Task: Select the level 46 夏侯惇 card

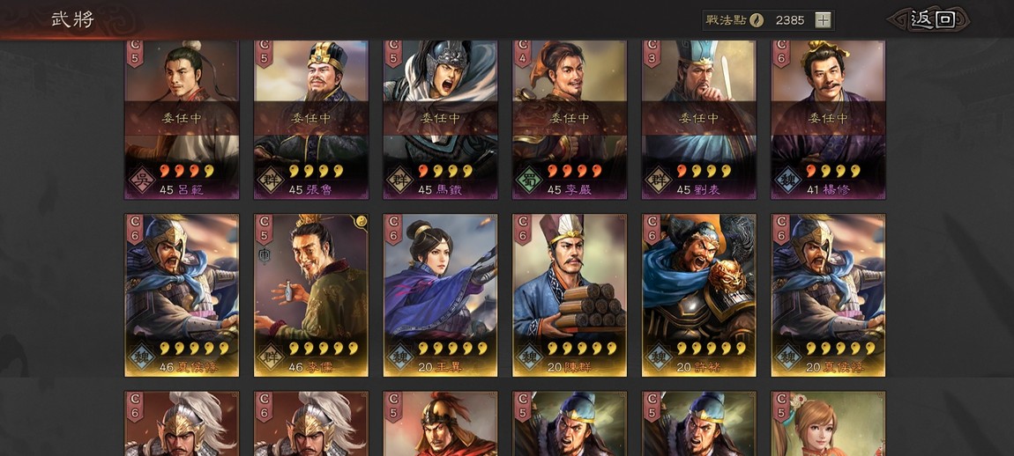Action: pyautogui.click(x=182, y=295)
